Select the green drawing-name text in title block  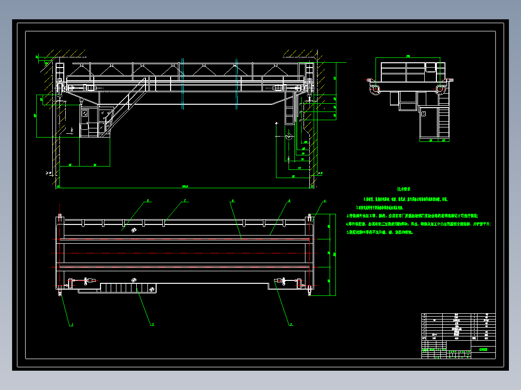[x=483, y=349]
